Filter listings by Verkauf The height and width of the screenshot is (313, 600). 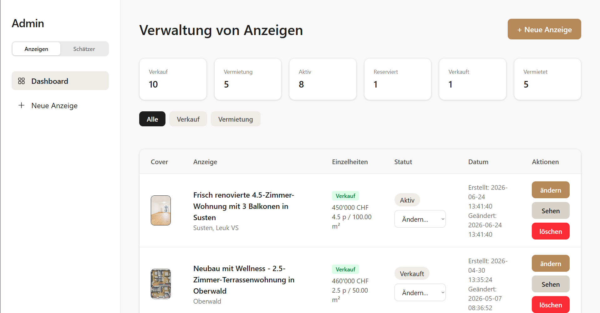point(188,119)
